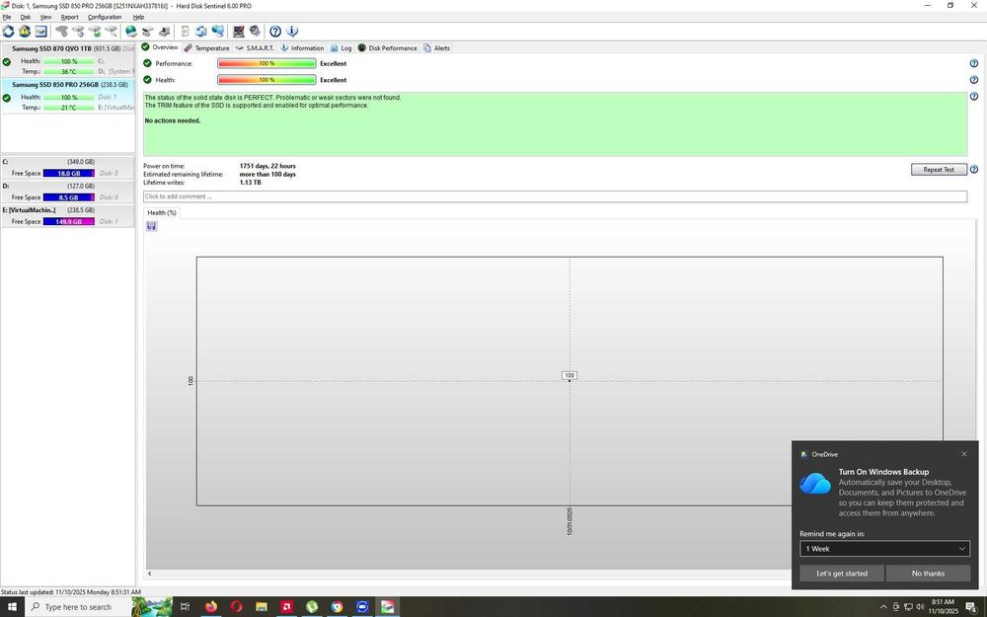
Task: Click the Repeat Test button
Action: pos(939,170)
